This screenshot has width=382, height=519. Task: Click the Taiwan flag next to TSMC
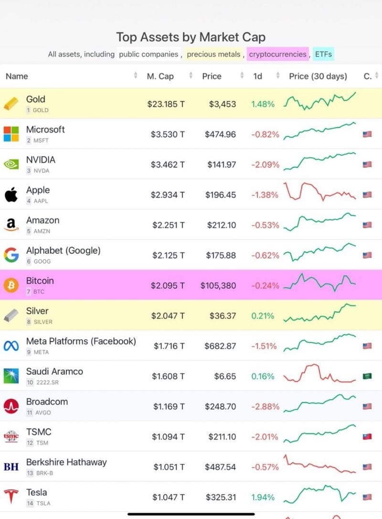pos(367,437)
